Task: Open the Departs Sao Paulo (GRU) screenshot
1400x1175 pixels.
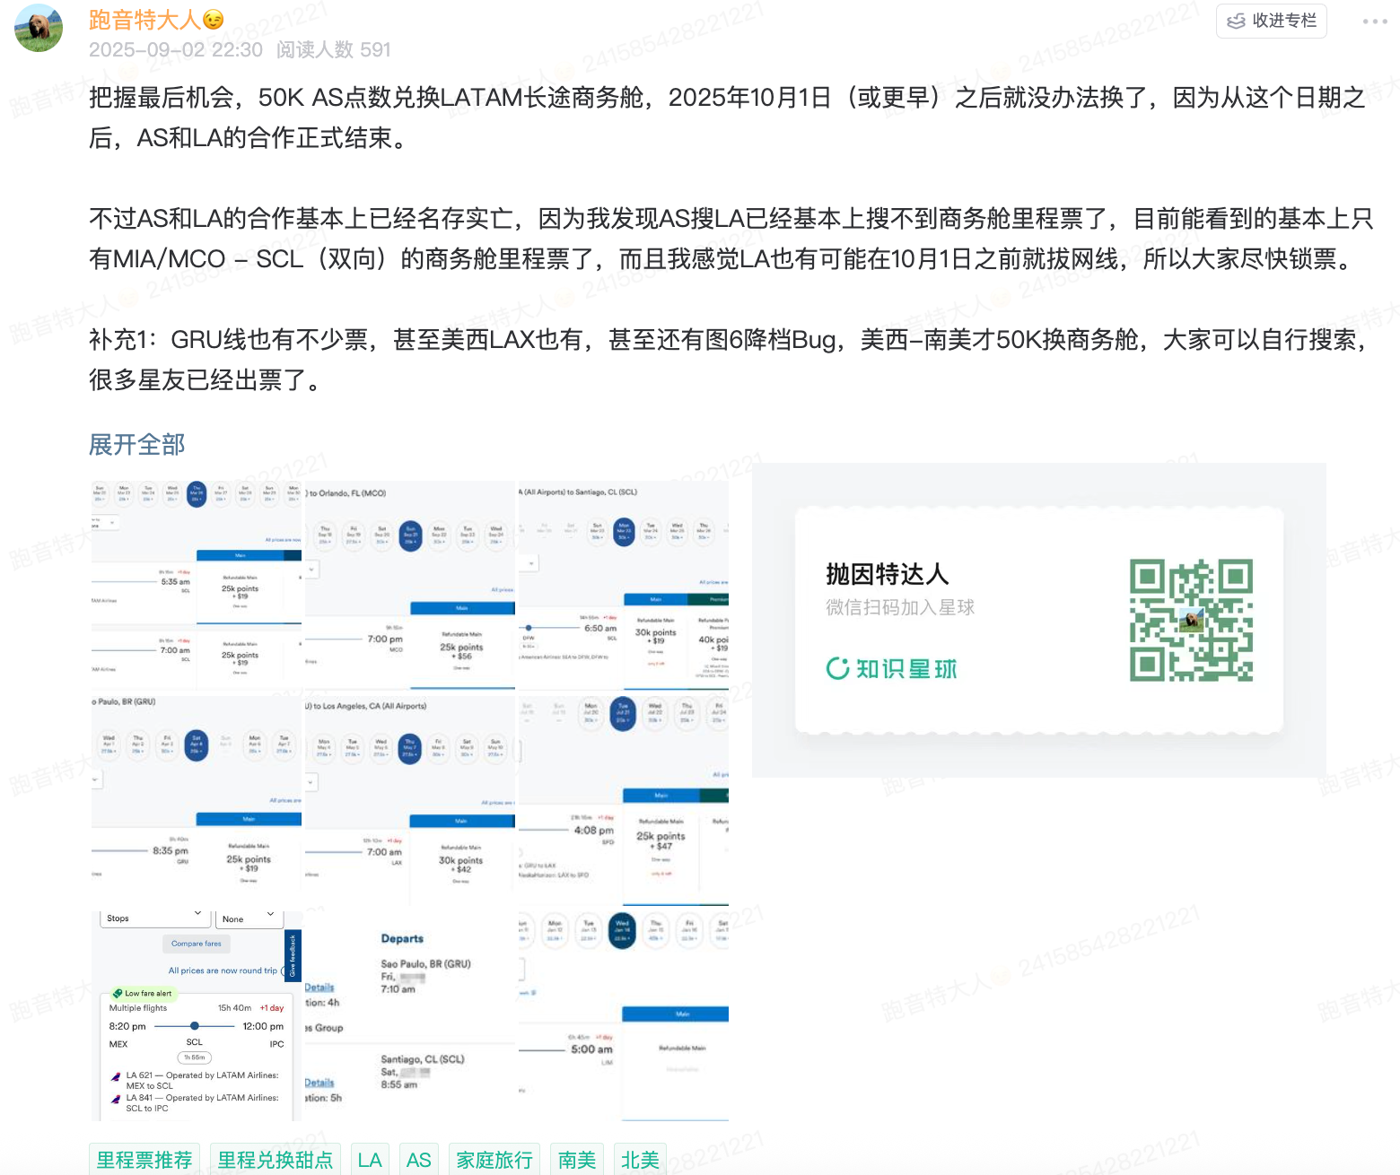Action: pyautogui.click(x=410, y=1015)
